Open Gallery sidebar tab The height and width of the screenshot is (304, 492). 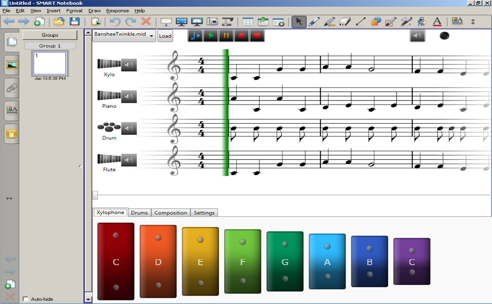pos(12,65)
